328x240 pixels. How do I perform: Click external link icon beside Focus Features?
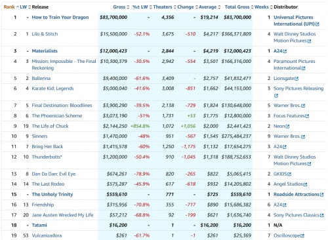[307, 116]
